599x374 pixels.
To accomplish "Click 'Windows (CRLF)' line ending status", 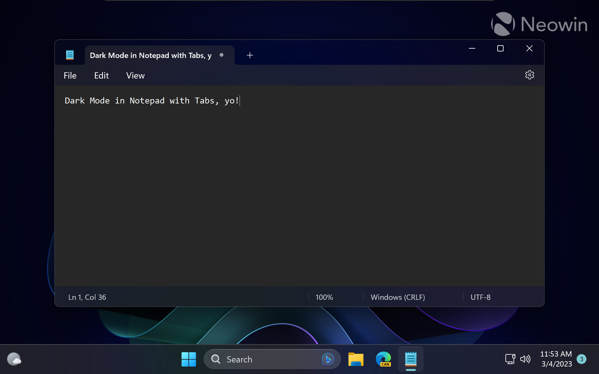I will tap(397, 297).
